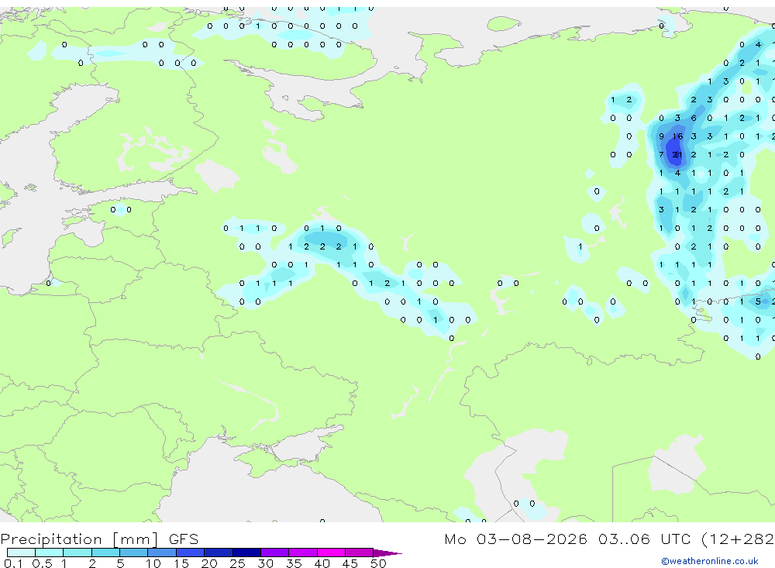Click the above-50 arrow tip of legend
775x568 pixels.
pos(387,553)
